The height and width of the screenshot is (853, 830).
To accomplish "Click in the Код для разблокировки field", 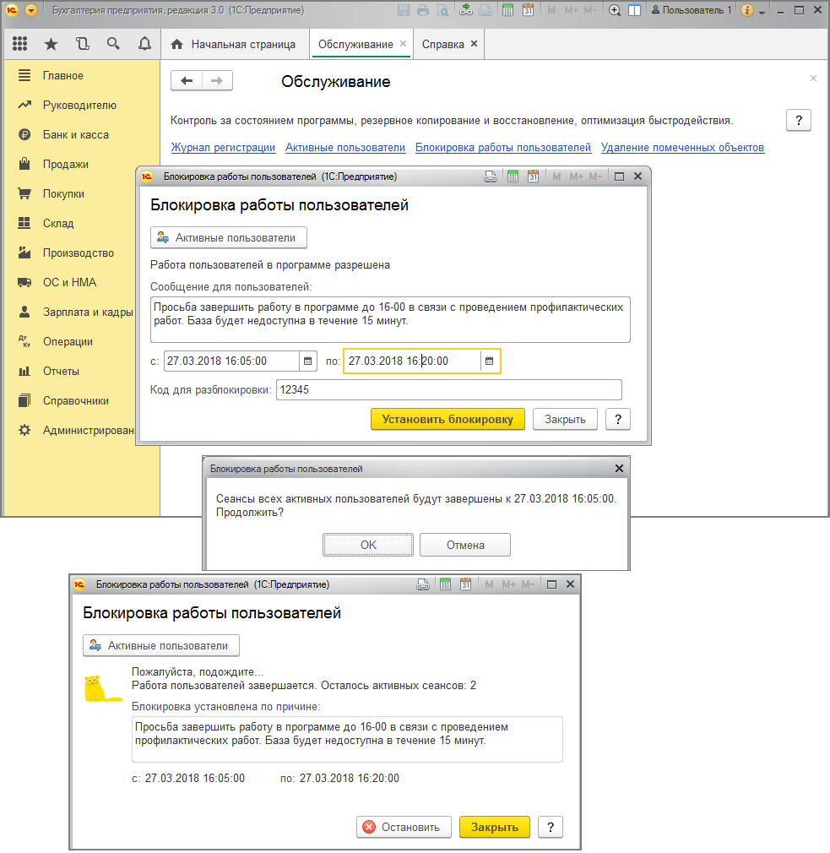I will pos(448,389).
